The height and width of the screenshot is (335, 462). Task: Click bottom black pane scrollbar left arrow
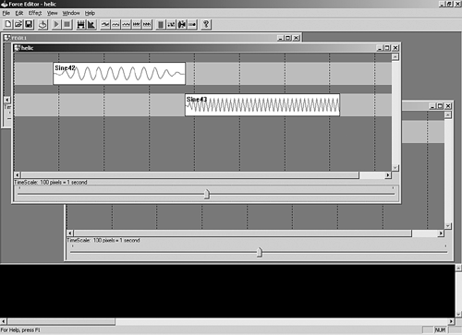(4, 321)
